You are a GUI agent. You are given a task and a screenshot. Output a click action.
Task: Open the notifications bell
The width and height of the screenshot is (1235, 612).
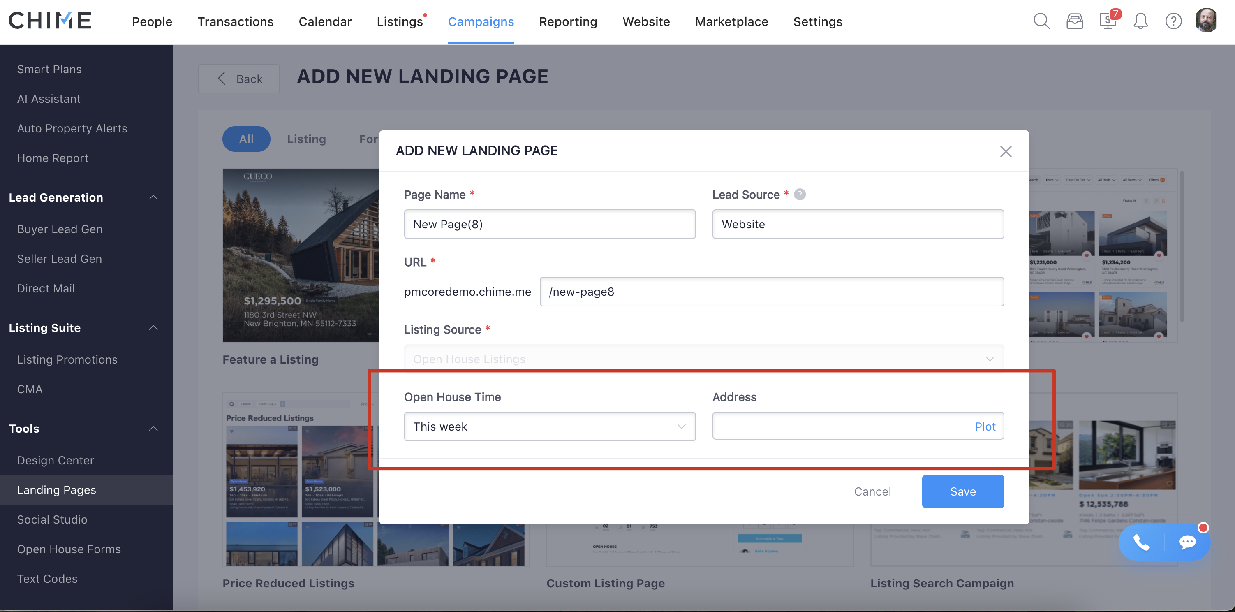click(1140, 21)
